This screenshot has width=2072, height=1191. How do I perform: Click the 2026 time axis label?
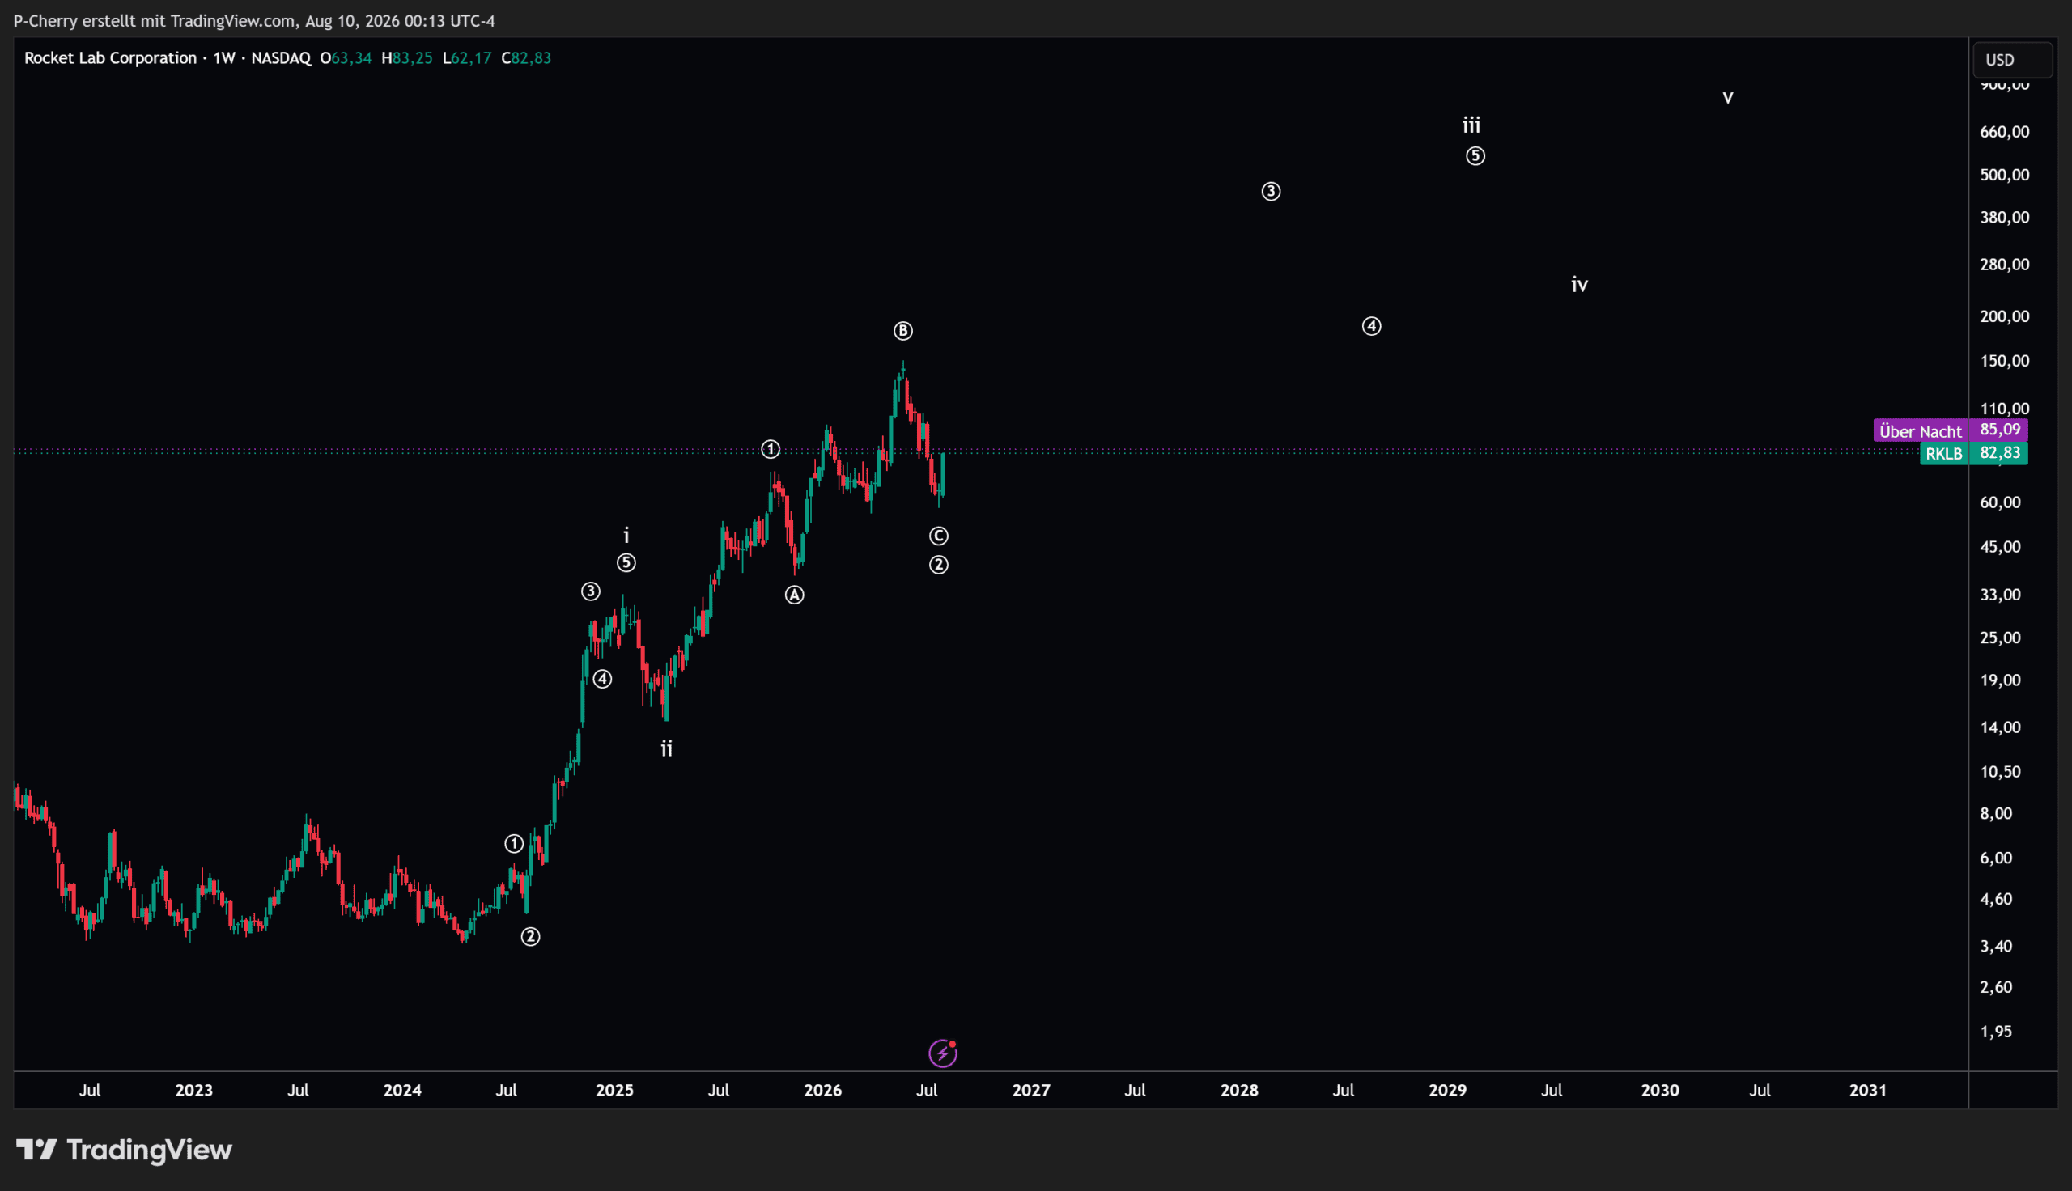[823, 1090]
